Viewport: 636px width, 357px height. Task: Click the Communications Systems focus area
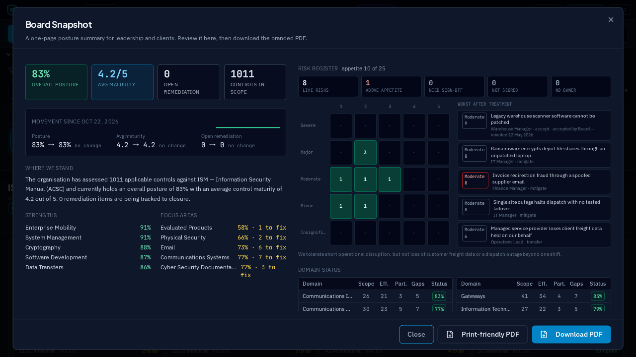pyautogui.click(x=223, y=257)
